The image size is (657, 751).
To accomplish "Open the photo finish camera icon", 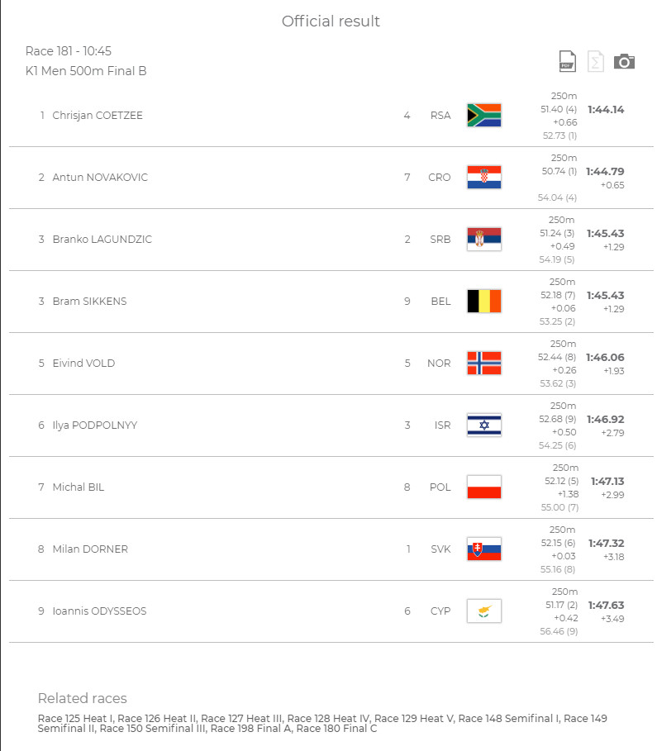I will [x=624, y=61].
